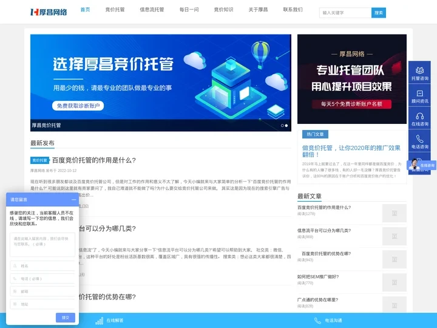Open sidebar link 信息流平台可以分为哪几类?
This screenshot has height=328, width=437.
click(324, 230)
